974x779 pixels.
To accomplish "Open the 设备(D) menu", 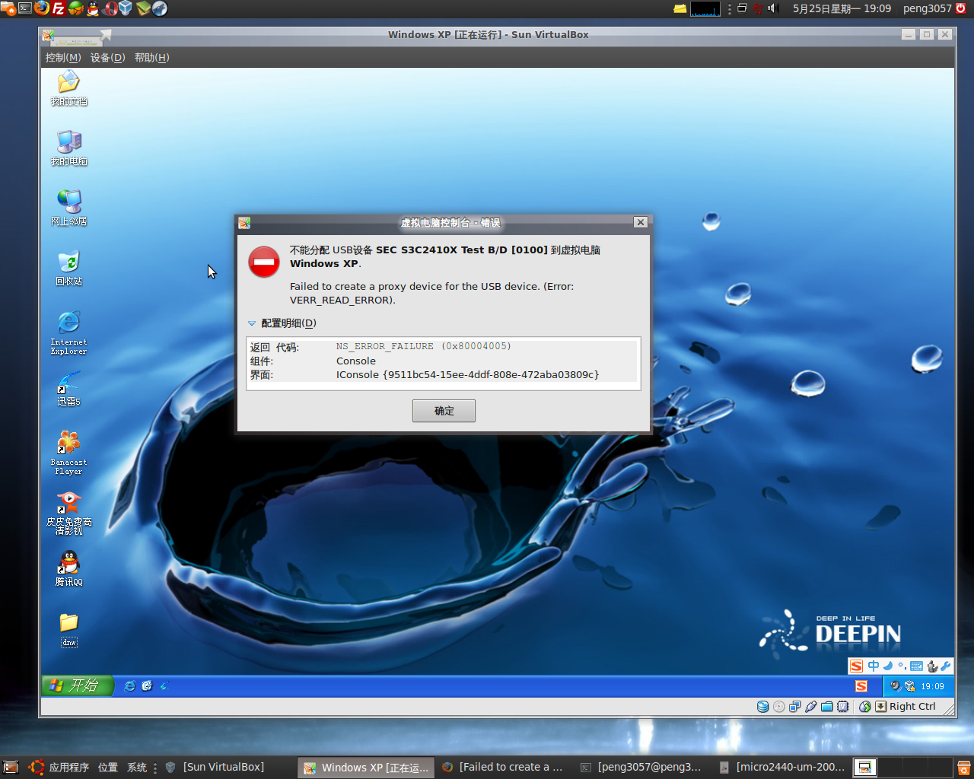I will point(108,58).
